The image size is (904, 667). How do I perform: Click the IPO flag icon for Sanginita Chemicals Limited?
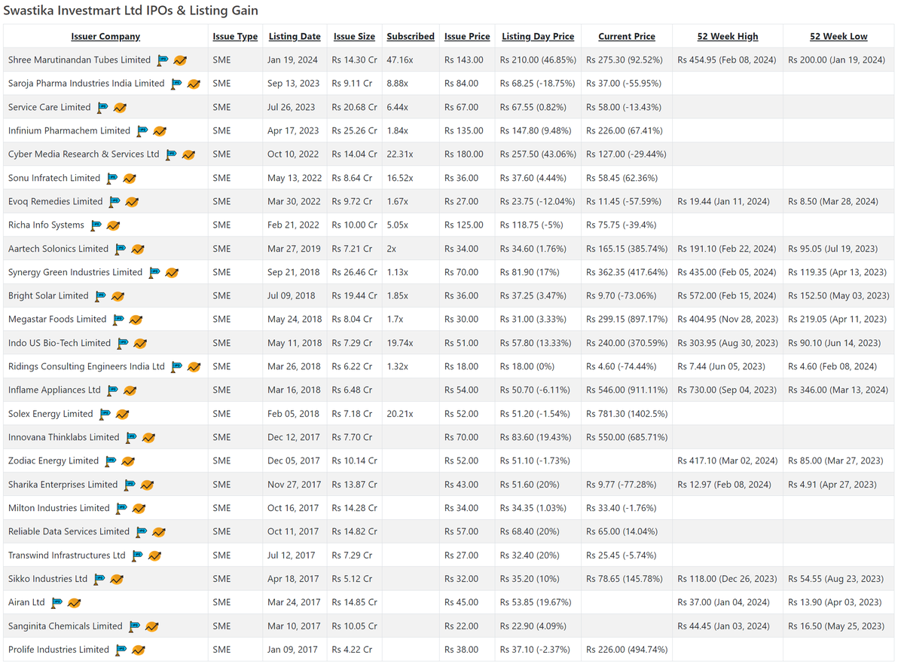pyautogui.click(x=135, y=626)
